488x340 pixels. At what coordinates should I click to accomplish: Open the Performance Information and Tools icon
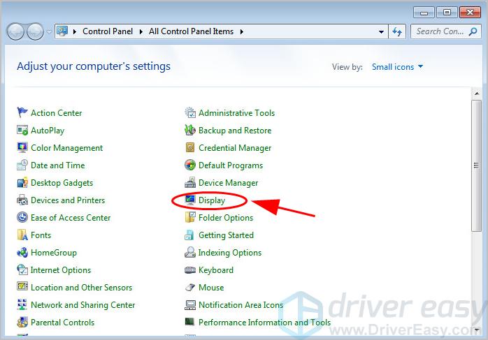pos(189,321)
